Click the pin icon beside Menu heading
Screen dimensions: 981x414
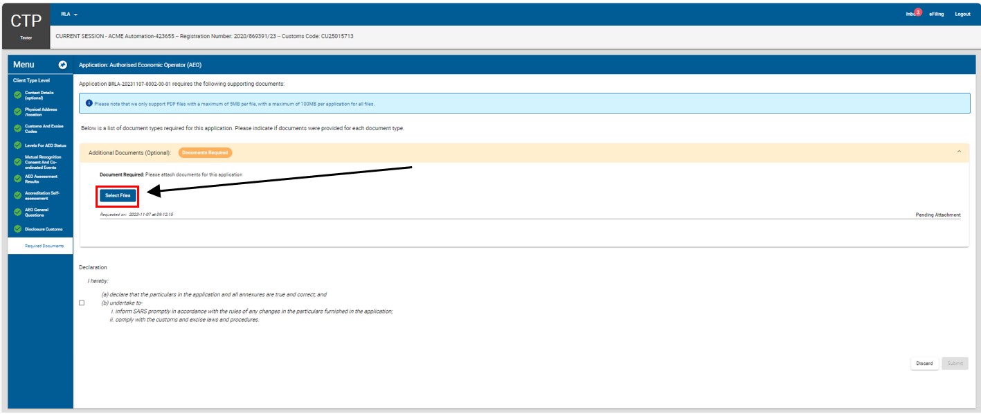(x=62, y=64)
